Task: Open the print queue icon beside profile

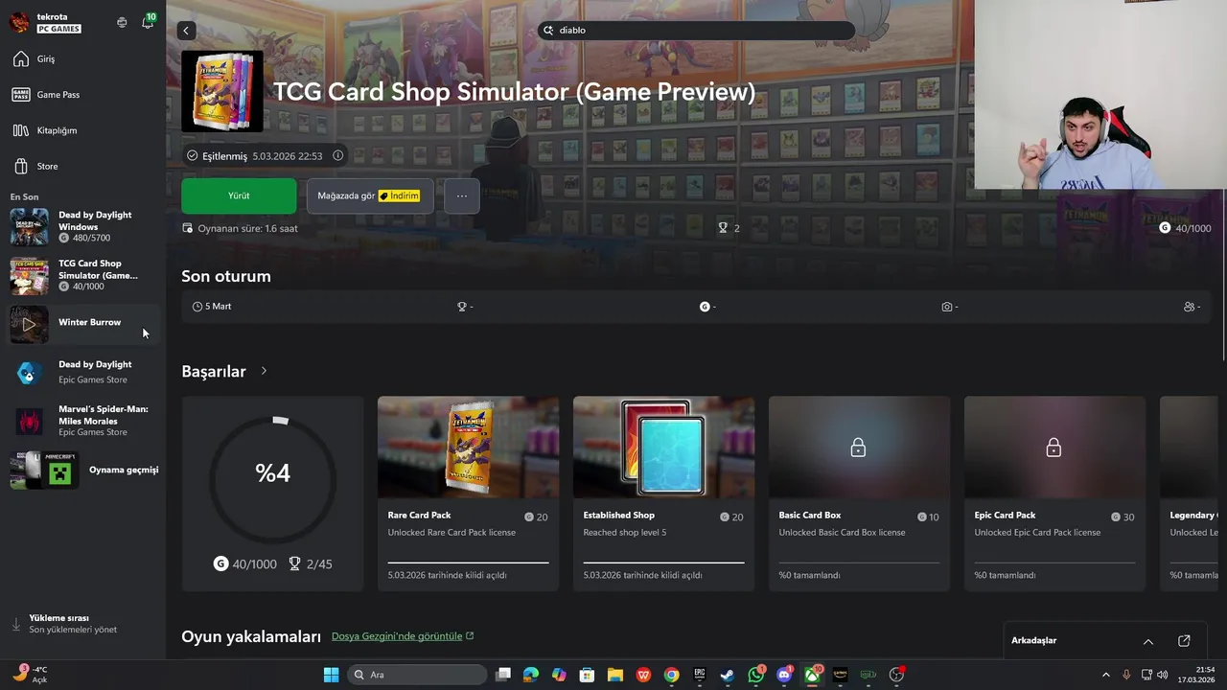Action: click(x=122, y=22)
